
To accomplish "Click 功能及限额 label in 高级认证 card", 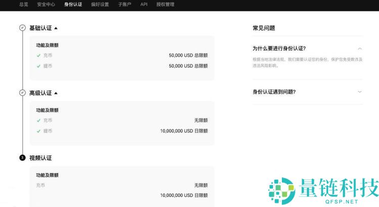I will point(48,110).
